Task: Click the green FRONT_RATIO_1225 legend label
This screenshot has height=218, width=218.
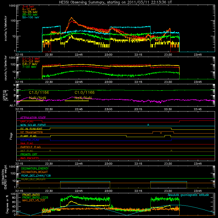Action: (35, 198)
